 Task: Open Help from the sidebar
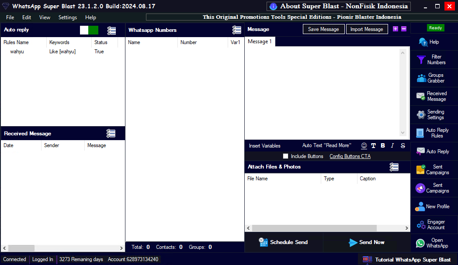434,42
